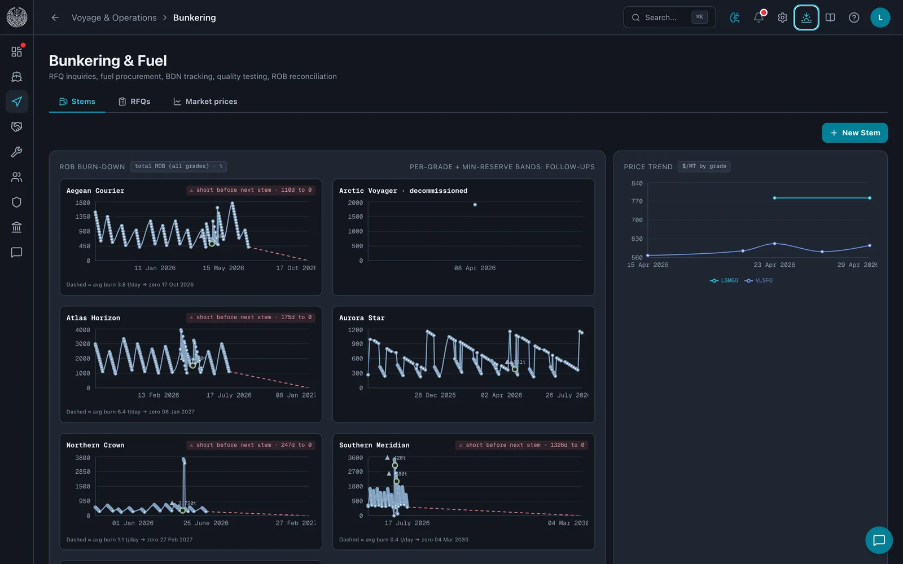This screenshot has height=564, width=903.
Task: Click the Arctic Voyager data point marker
Action: click(475, 205)
